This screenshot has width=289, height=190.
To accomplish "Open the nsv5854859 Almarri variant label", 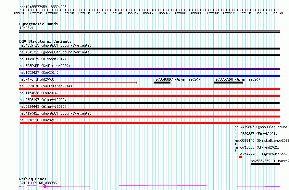I will [x=270, y=161].
